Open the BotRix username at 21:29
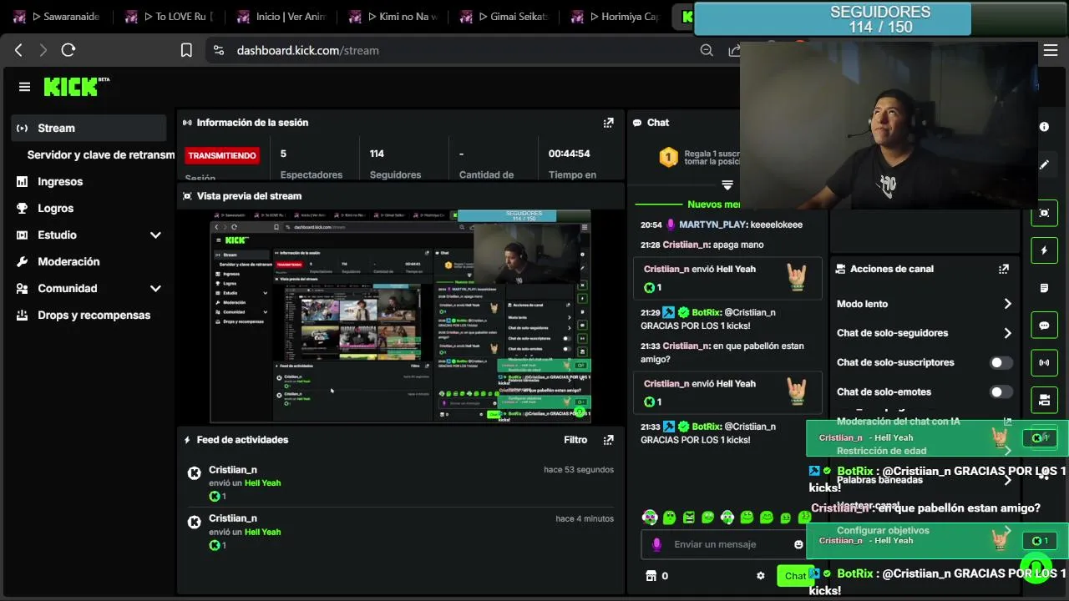1069x601 pixels. click(706, 312)
